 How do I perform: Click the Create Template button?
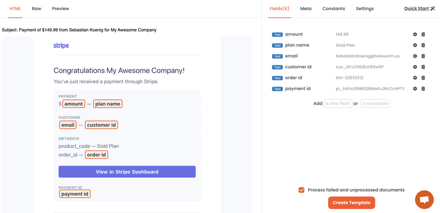[352, 202]
